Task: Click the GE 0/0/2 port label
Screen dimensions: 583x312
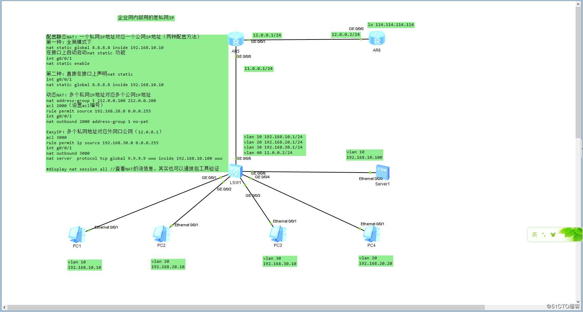Action: [224, 189]
